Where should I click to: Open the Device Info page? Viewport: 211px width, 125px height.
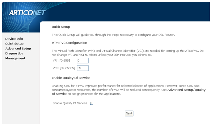coord(14,39)
